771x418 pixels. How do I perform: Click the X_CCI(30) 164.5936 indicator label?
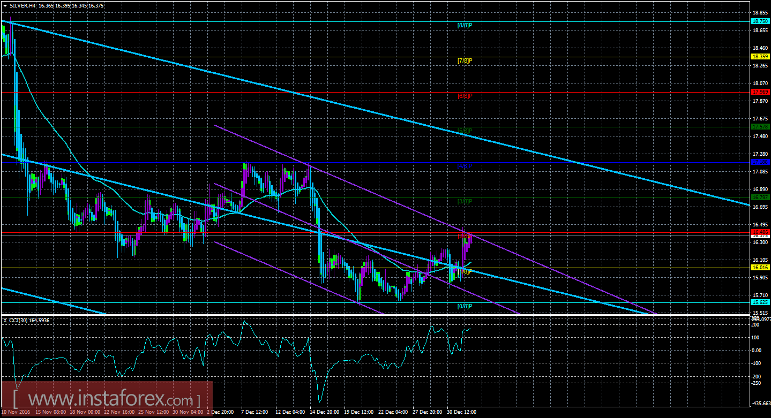[27, 320]
